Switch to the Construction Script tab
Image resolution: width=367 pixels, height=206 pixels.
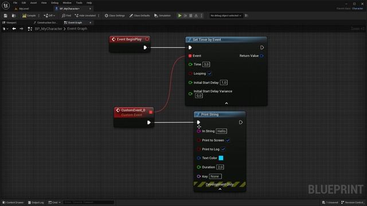[45, 23]
